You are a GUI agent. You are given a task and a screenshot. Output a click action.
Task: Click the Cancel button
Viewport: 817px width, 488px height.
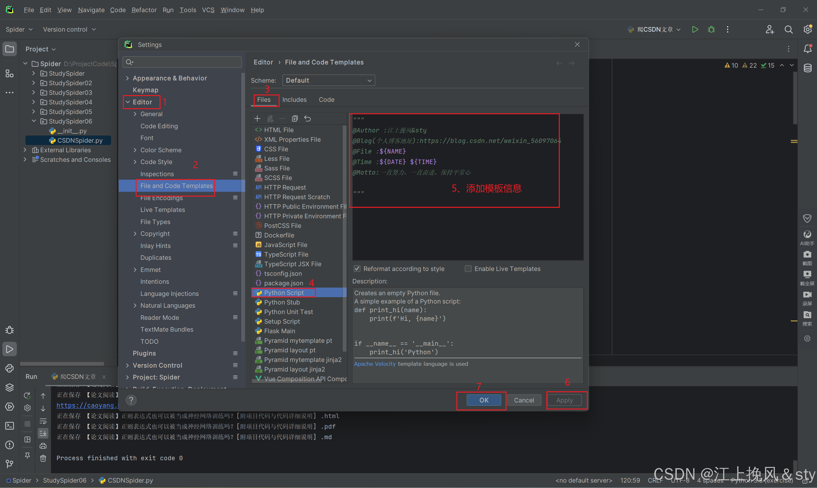tap(524, 400)
